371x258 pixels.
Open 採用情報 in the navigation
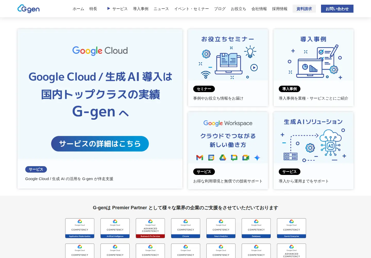280,9
